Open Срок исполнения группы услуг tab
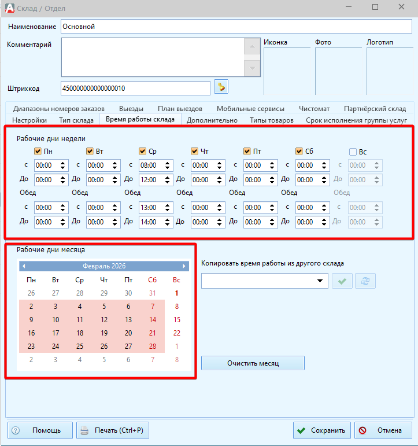 356,120
